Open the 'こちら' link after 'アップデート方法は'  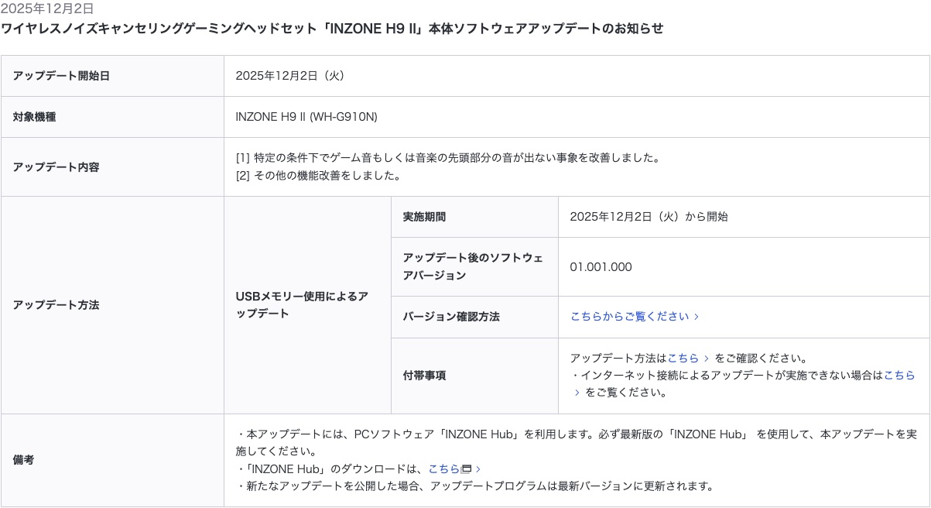[683, 358]
